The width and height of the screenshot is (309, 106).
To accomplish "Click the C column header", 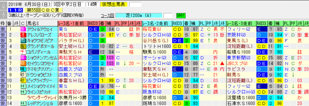I will tap(23, 24).
